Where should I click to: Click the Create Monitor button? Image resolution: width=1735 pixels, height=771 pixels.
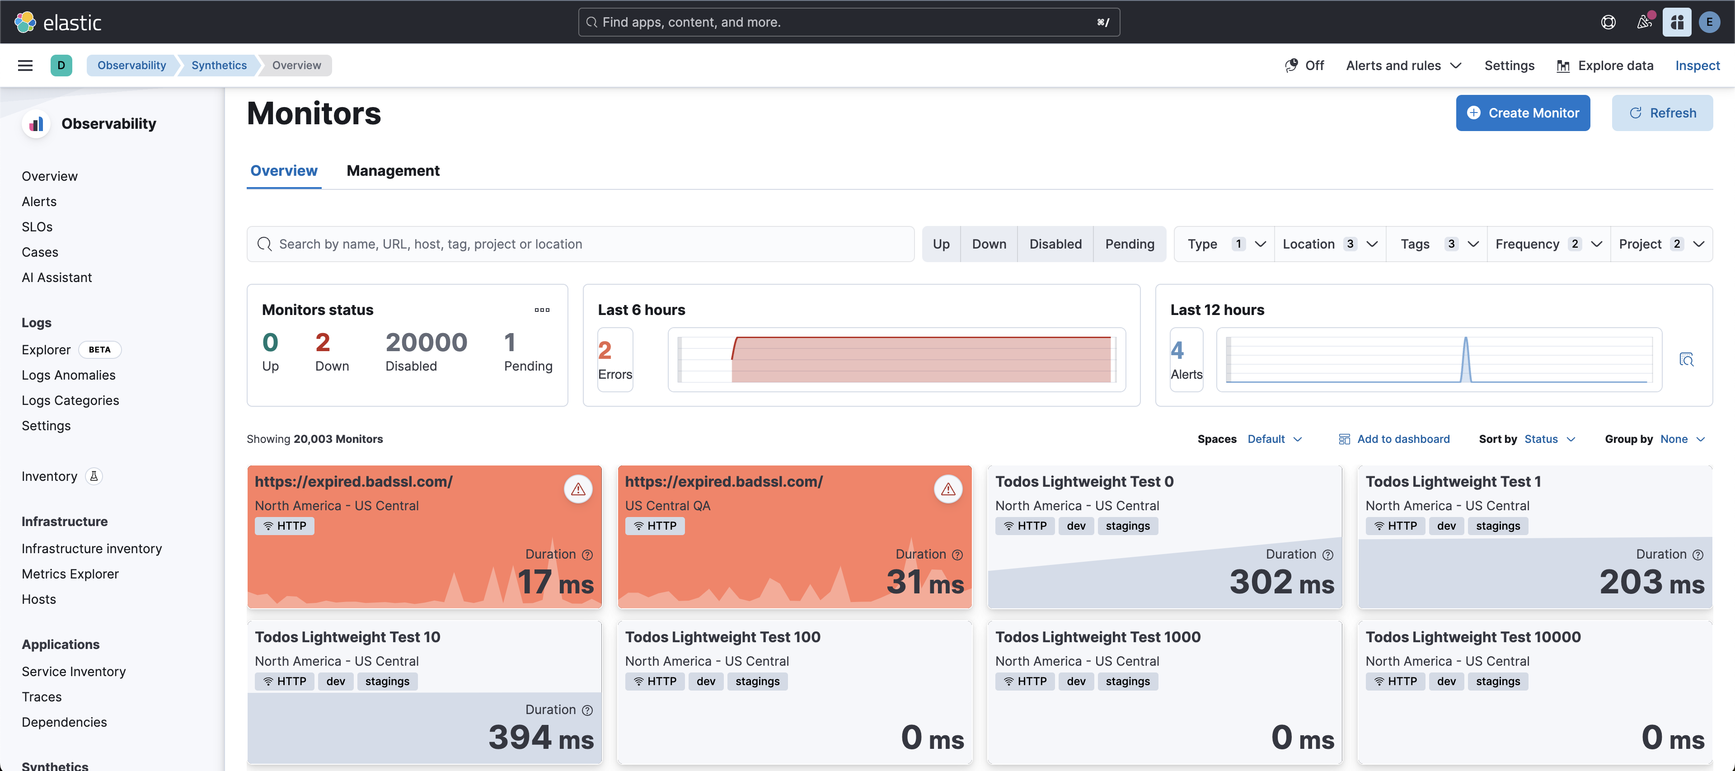pos(1522,113)
